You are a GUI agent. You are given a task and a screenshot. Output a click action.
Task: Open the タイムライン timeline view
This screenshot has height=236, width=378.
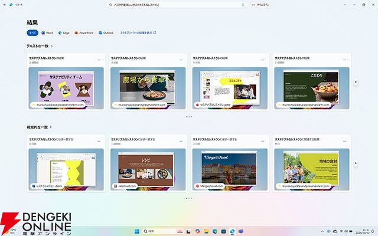point(262,5)
